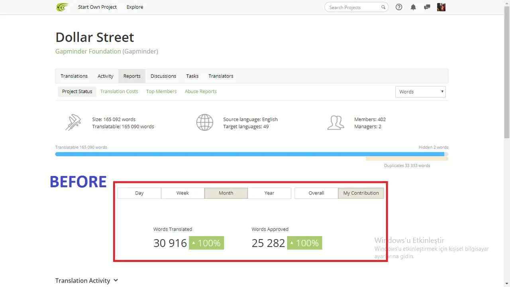Expand the Translation Activity section

coord(87,281)
